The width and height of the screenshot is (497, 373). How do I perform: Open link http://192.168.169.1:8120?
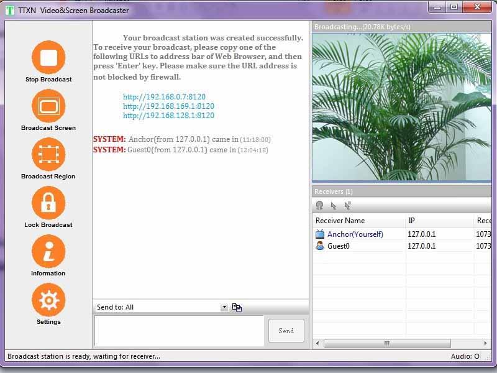click(168, 106)
